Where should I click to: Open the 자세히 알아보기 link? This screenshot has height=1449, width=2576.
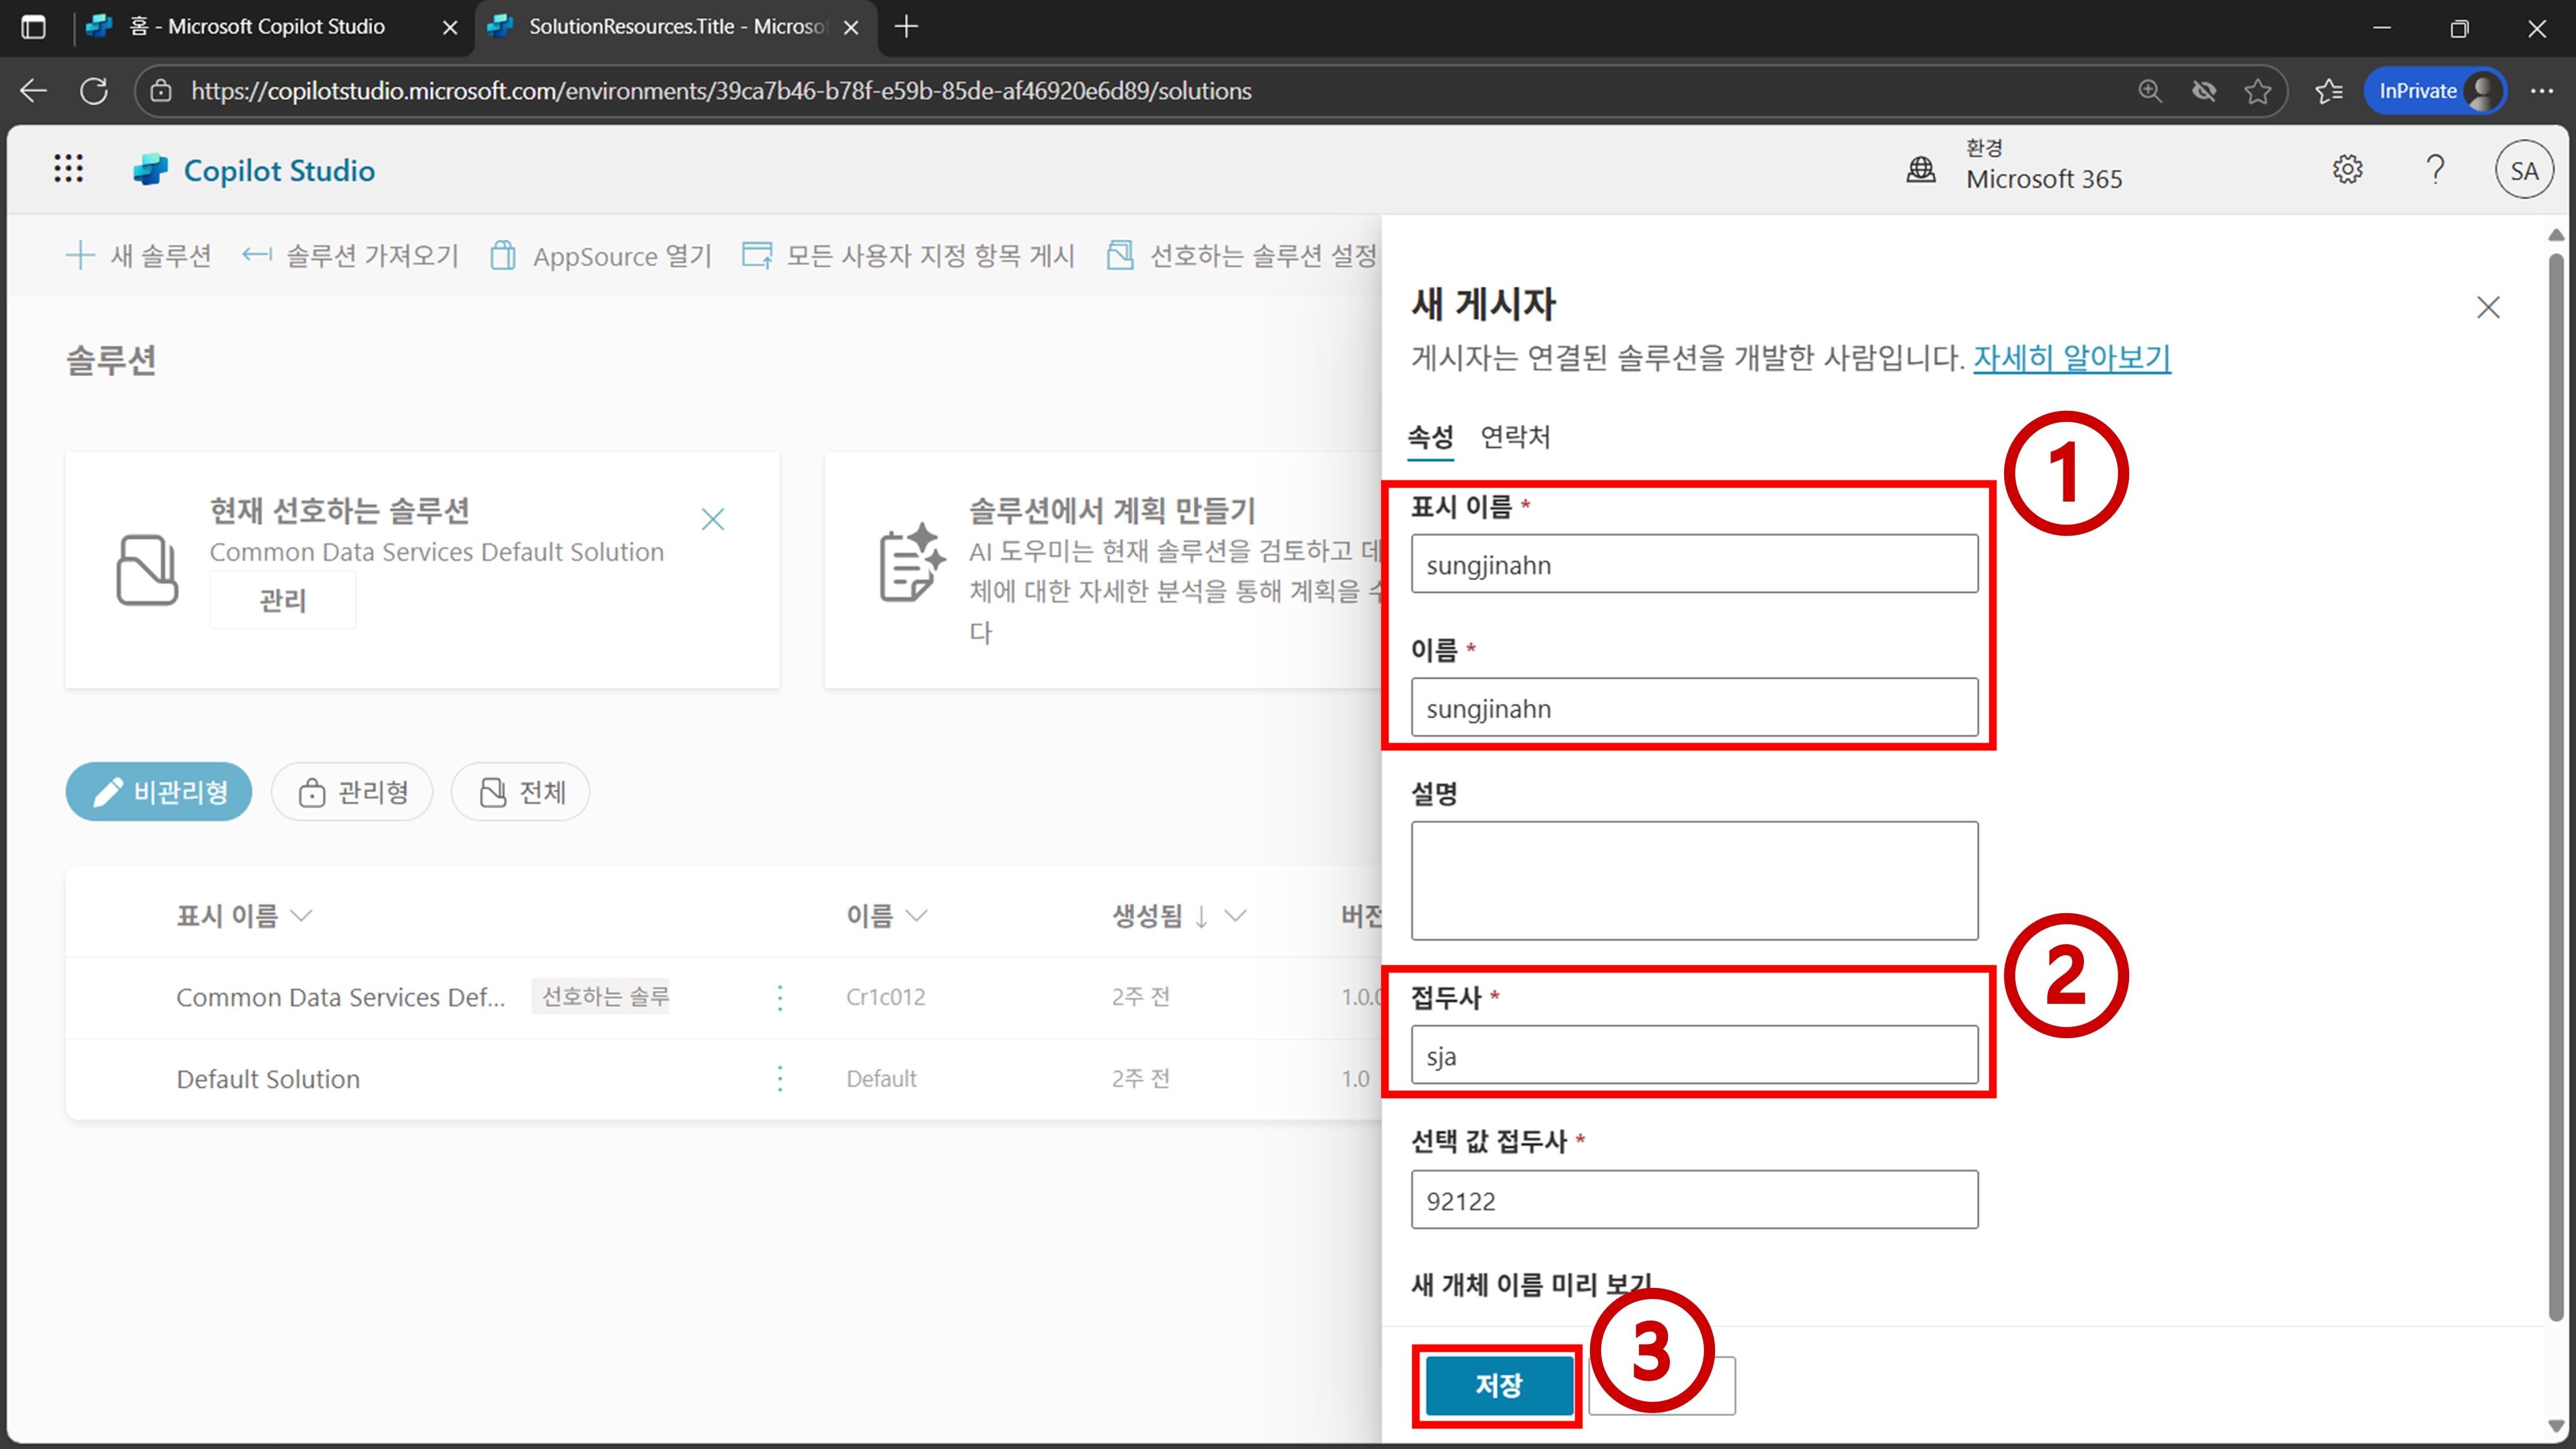coord(2071,358)
